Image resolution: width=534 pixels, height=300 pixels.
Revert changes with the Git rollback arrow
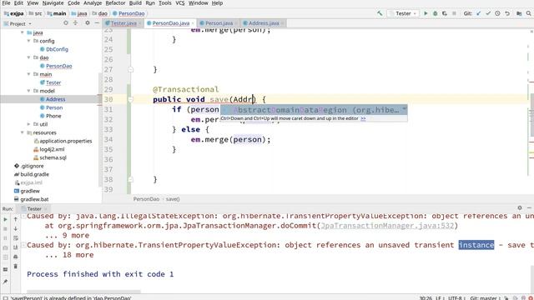pyautogui.click(x=507, y=13)
